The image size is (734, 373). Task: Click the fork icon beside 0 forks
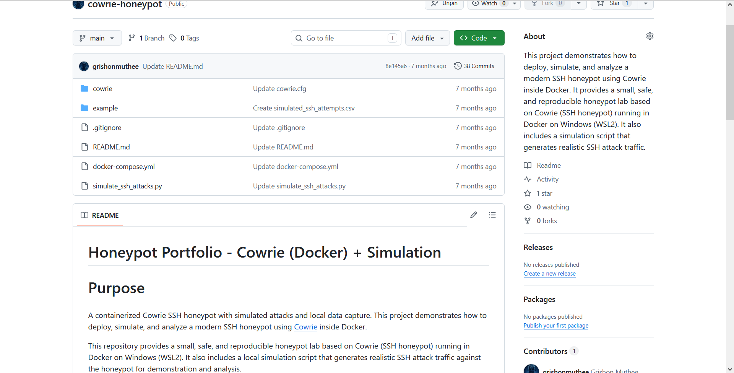528,221
